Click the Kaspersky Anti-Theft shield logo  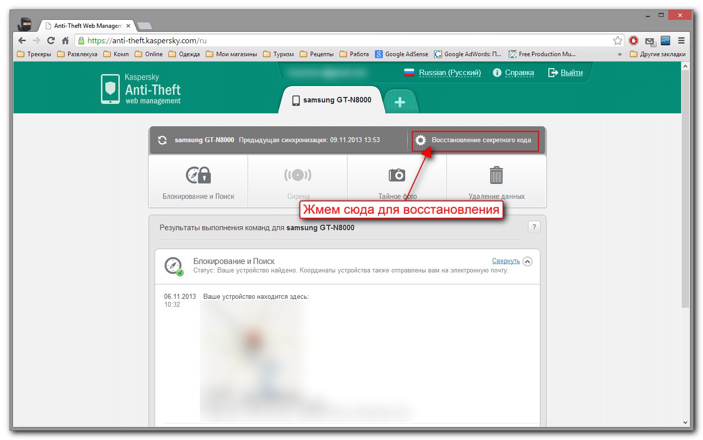pyautogui.click(x=110, y=89)
